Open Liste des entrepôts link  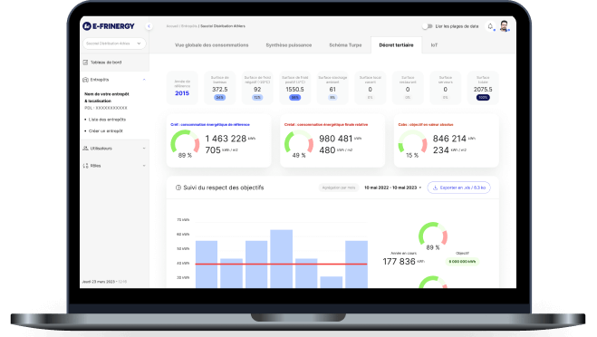point(107,120)
